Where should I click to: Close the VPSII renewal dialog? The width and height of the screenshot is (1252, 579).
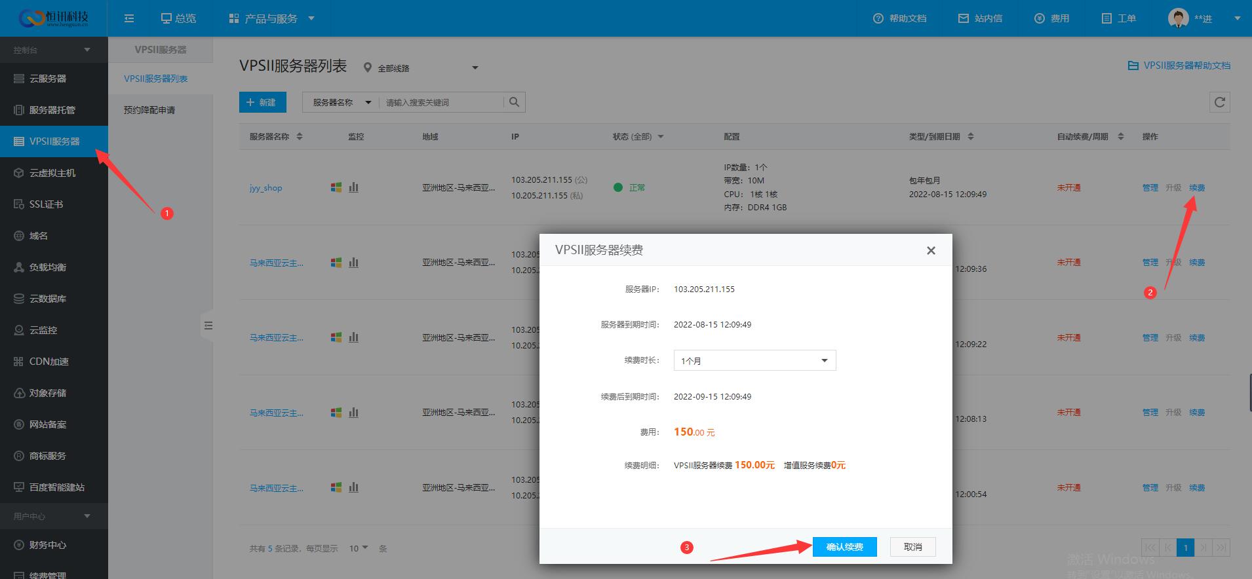[930, 250]
